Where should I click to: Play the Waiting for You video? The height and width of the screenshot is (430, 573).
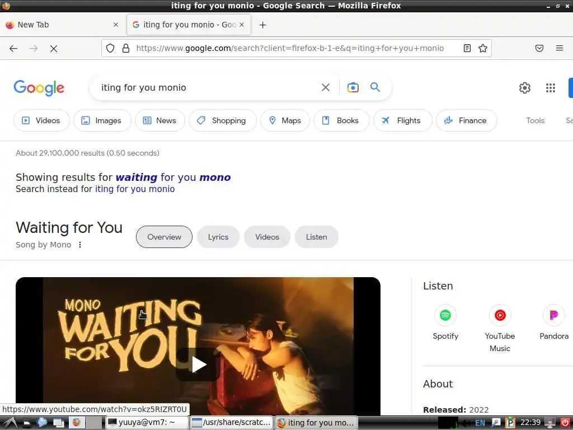[199, 364]
